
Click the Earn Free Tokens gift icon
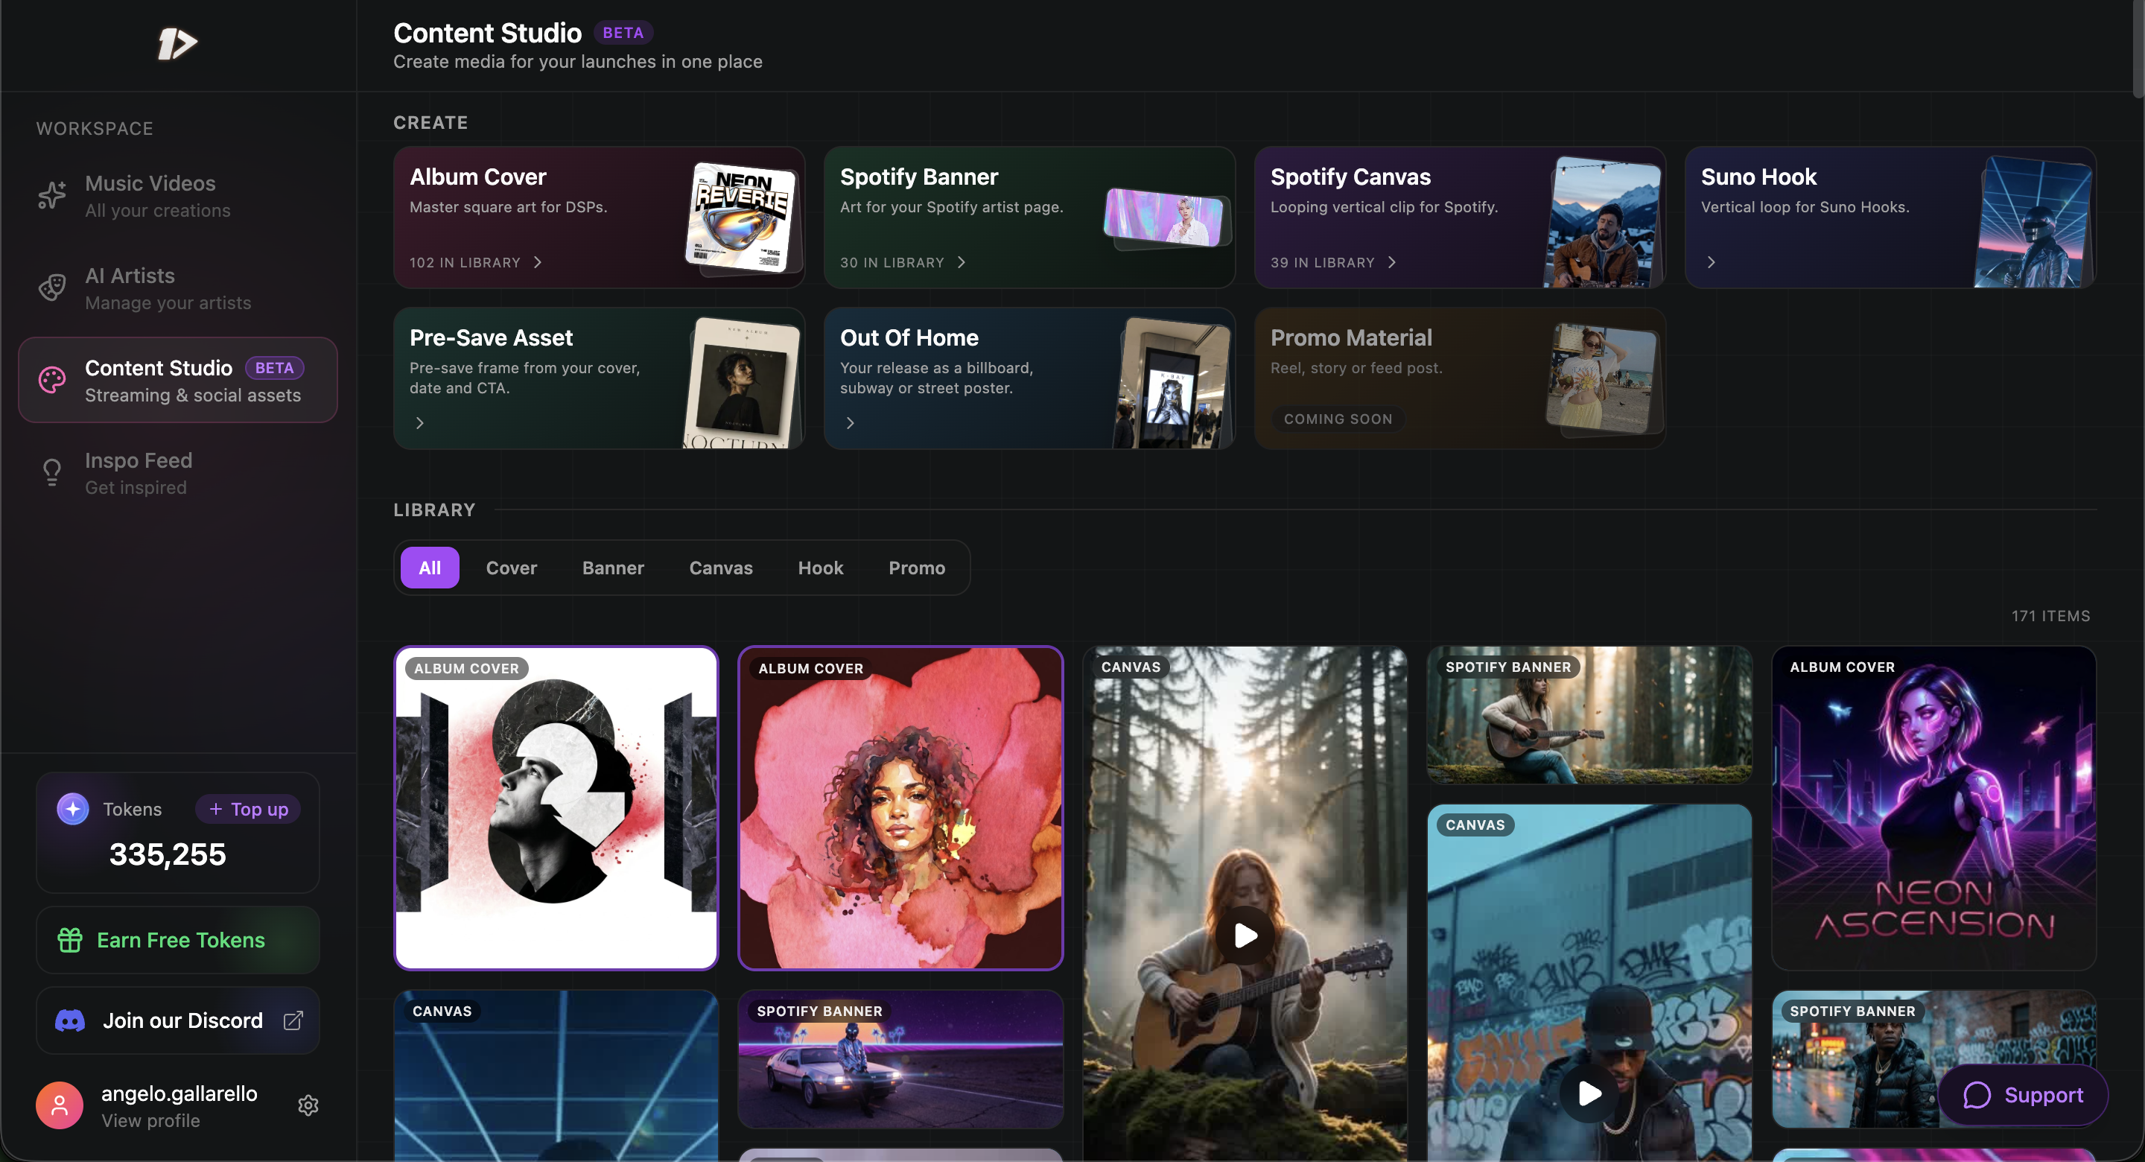coord(70,939)
